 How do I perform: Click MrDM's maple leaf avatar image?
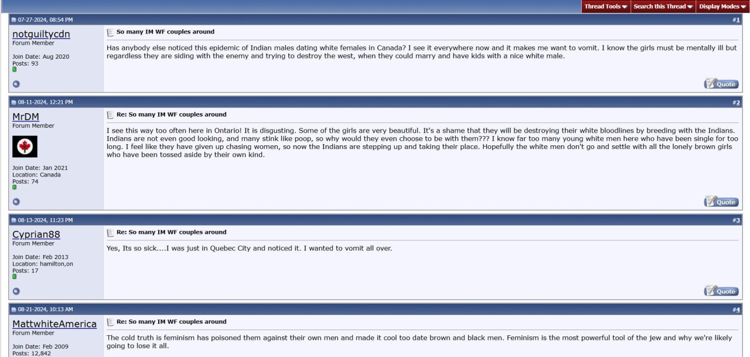coord(25,147)
